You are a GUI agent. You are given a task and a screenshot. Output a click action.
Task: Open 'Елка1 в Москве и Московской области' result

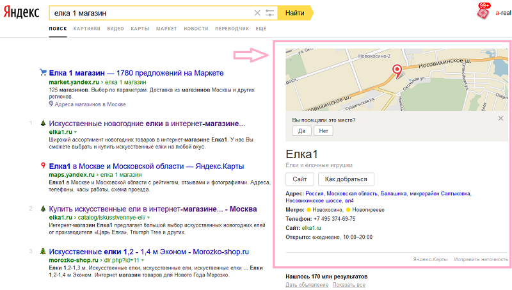[147, 166]
